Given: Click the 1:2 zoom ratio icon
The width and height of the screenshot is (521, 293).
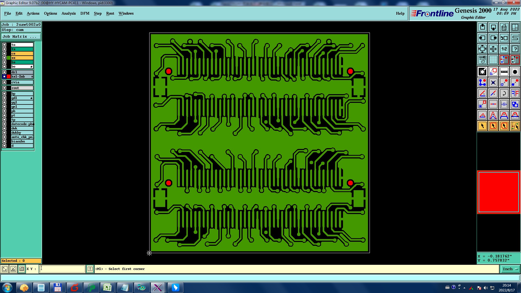Looking at the screenshot, I should [x=504, y=49].
